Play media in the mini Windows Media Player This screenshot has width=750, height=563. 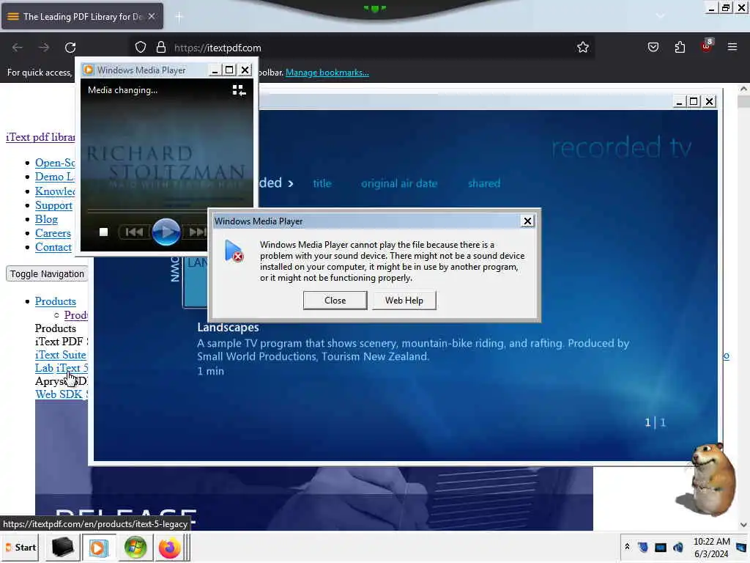[x=166, y=232]
